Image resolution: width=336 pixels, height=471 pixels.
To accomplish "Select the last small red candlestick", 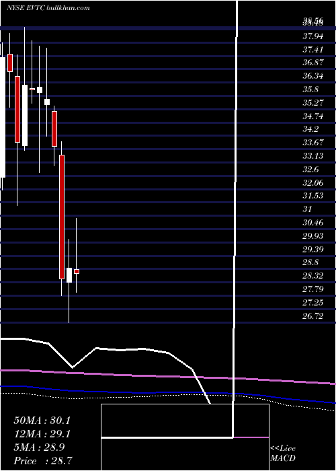I will 77,272.
